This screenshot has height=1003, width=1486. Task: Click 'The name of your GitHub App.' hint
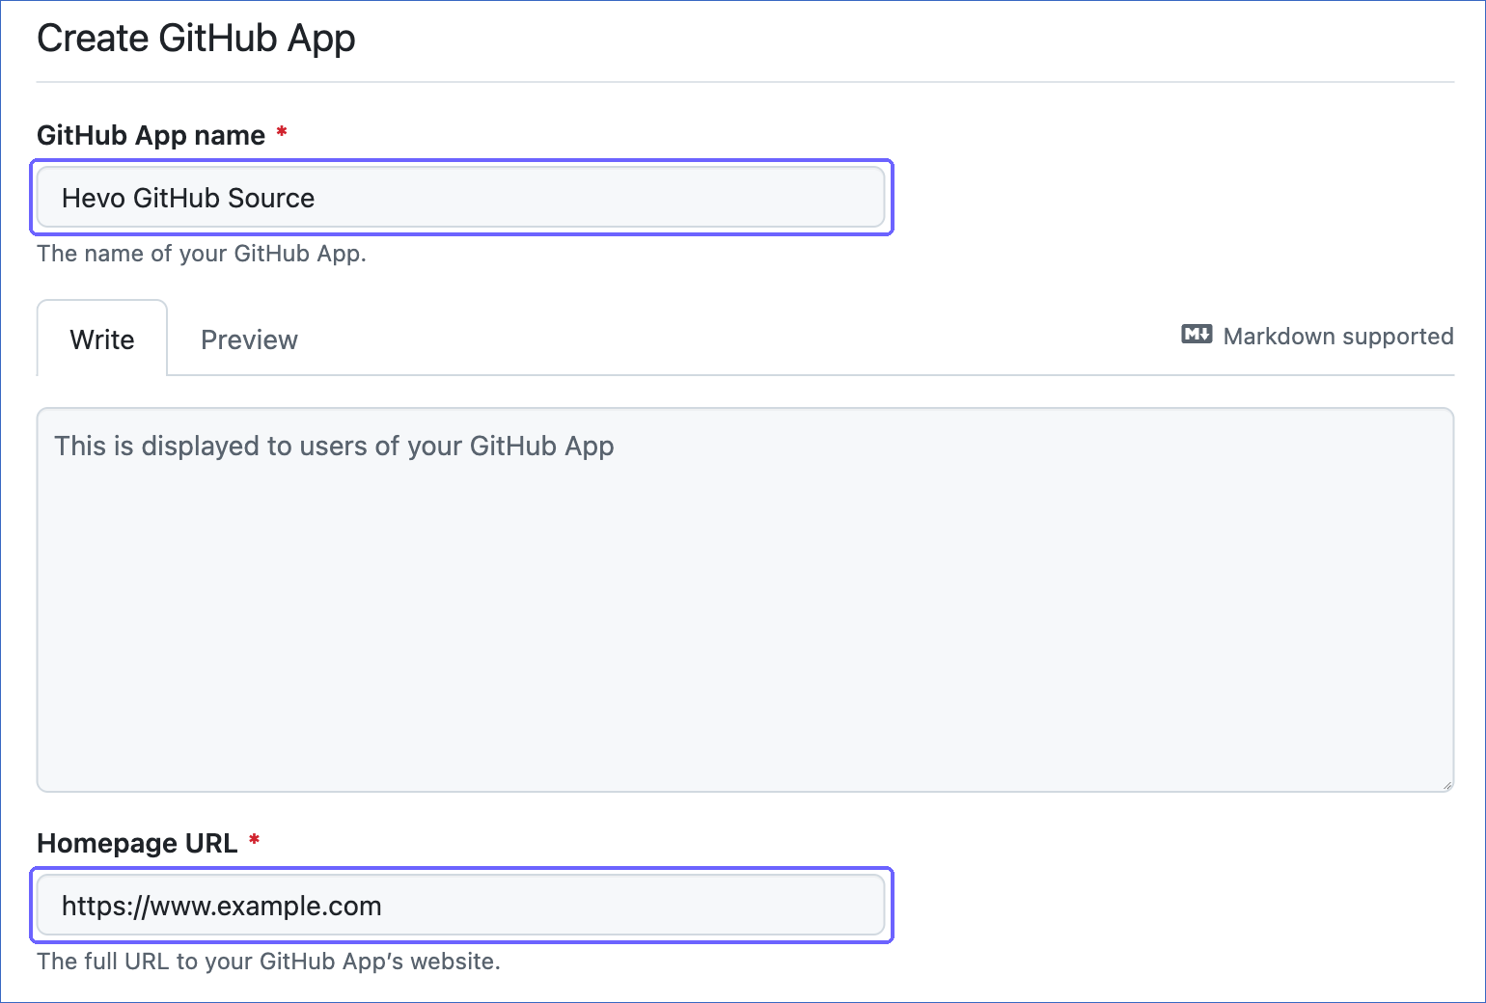point(202,254)
